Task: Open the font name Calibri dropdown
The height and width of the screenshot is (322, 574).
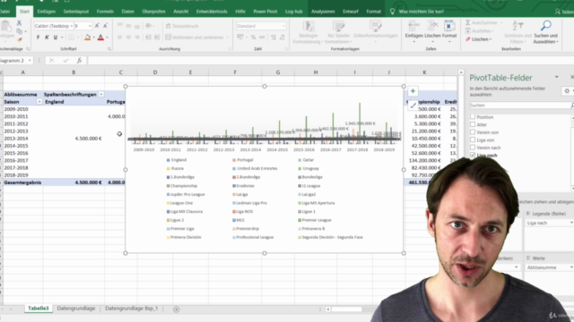Action: [x=72, y=26]
